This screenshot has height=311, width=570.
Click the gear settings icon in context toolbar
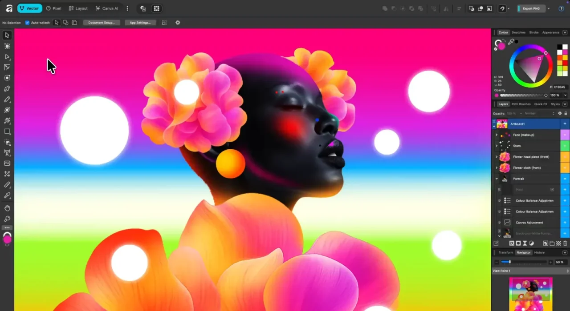click(178, 23)
